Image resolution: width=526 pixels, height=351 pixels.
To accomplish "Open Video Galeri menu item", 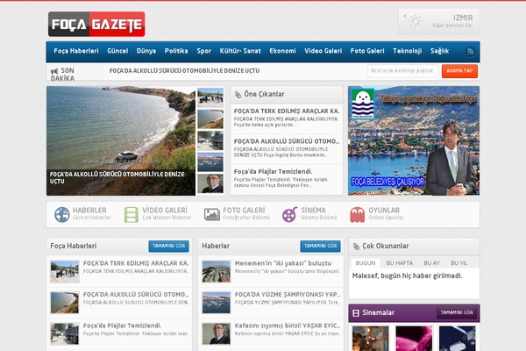I will pyautogui.click(x=323, y=51).
